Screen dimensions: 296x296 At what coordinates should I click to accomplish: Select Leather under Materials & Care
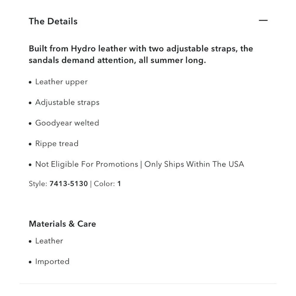tap(49, 241)
